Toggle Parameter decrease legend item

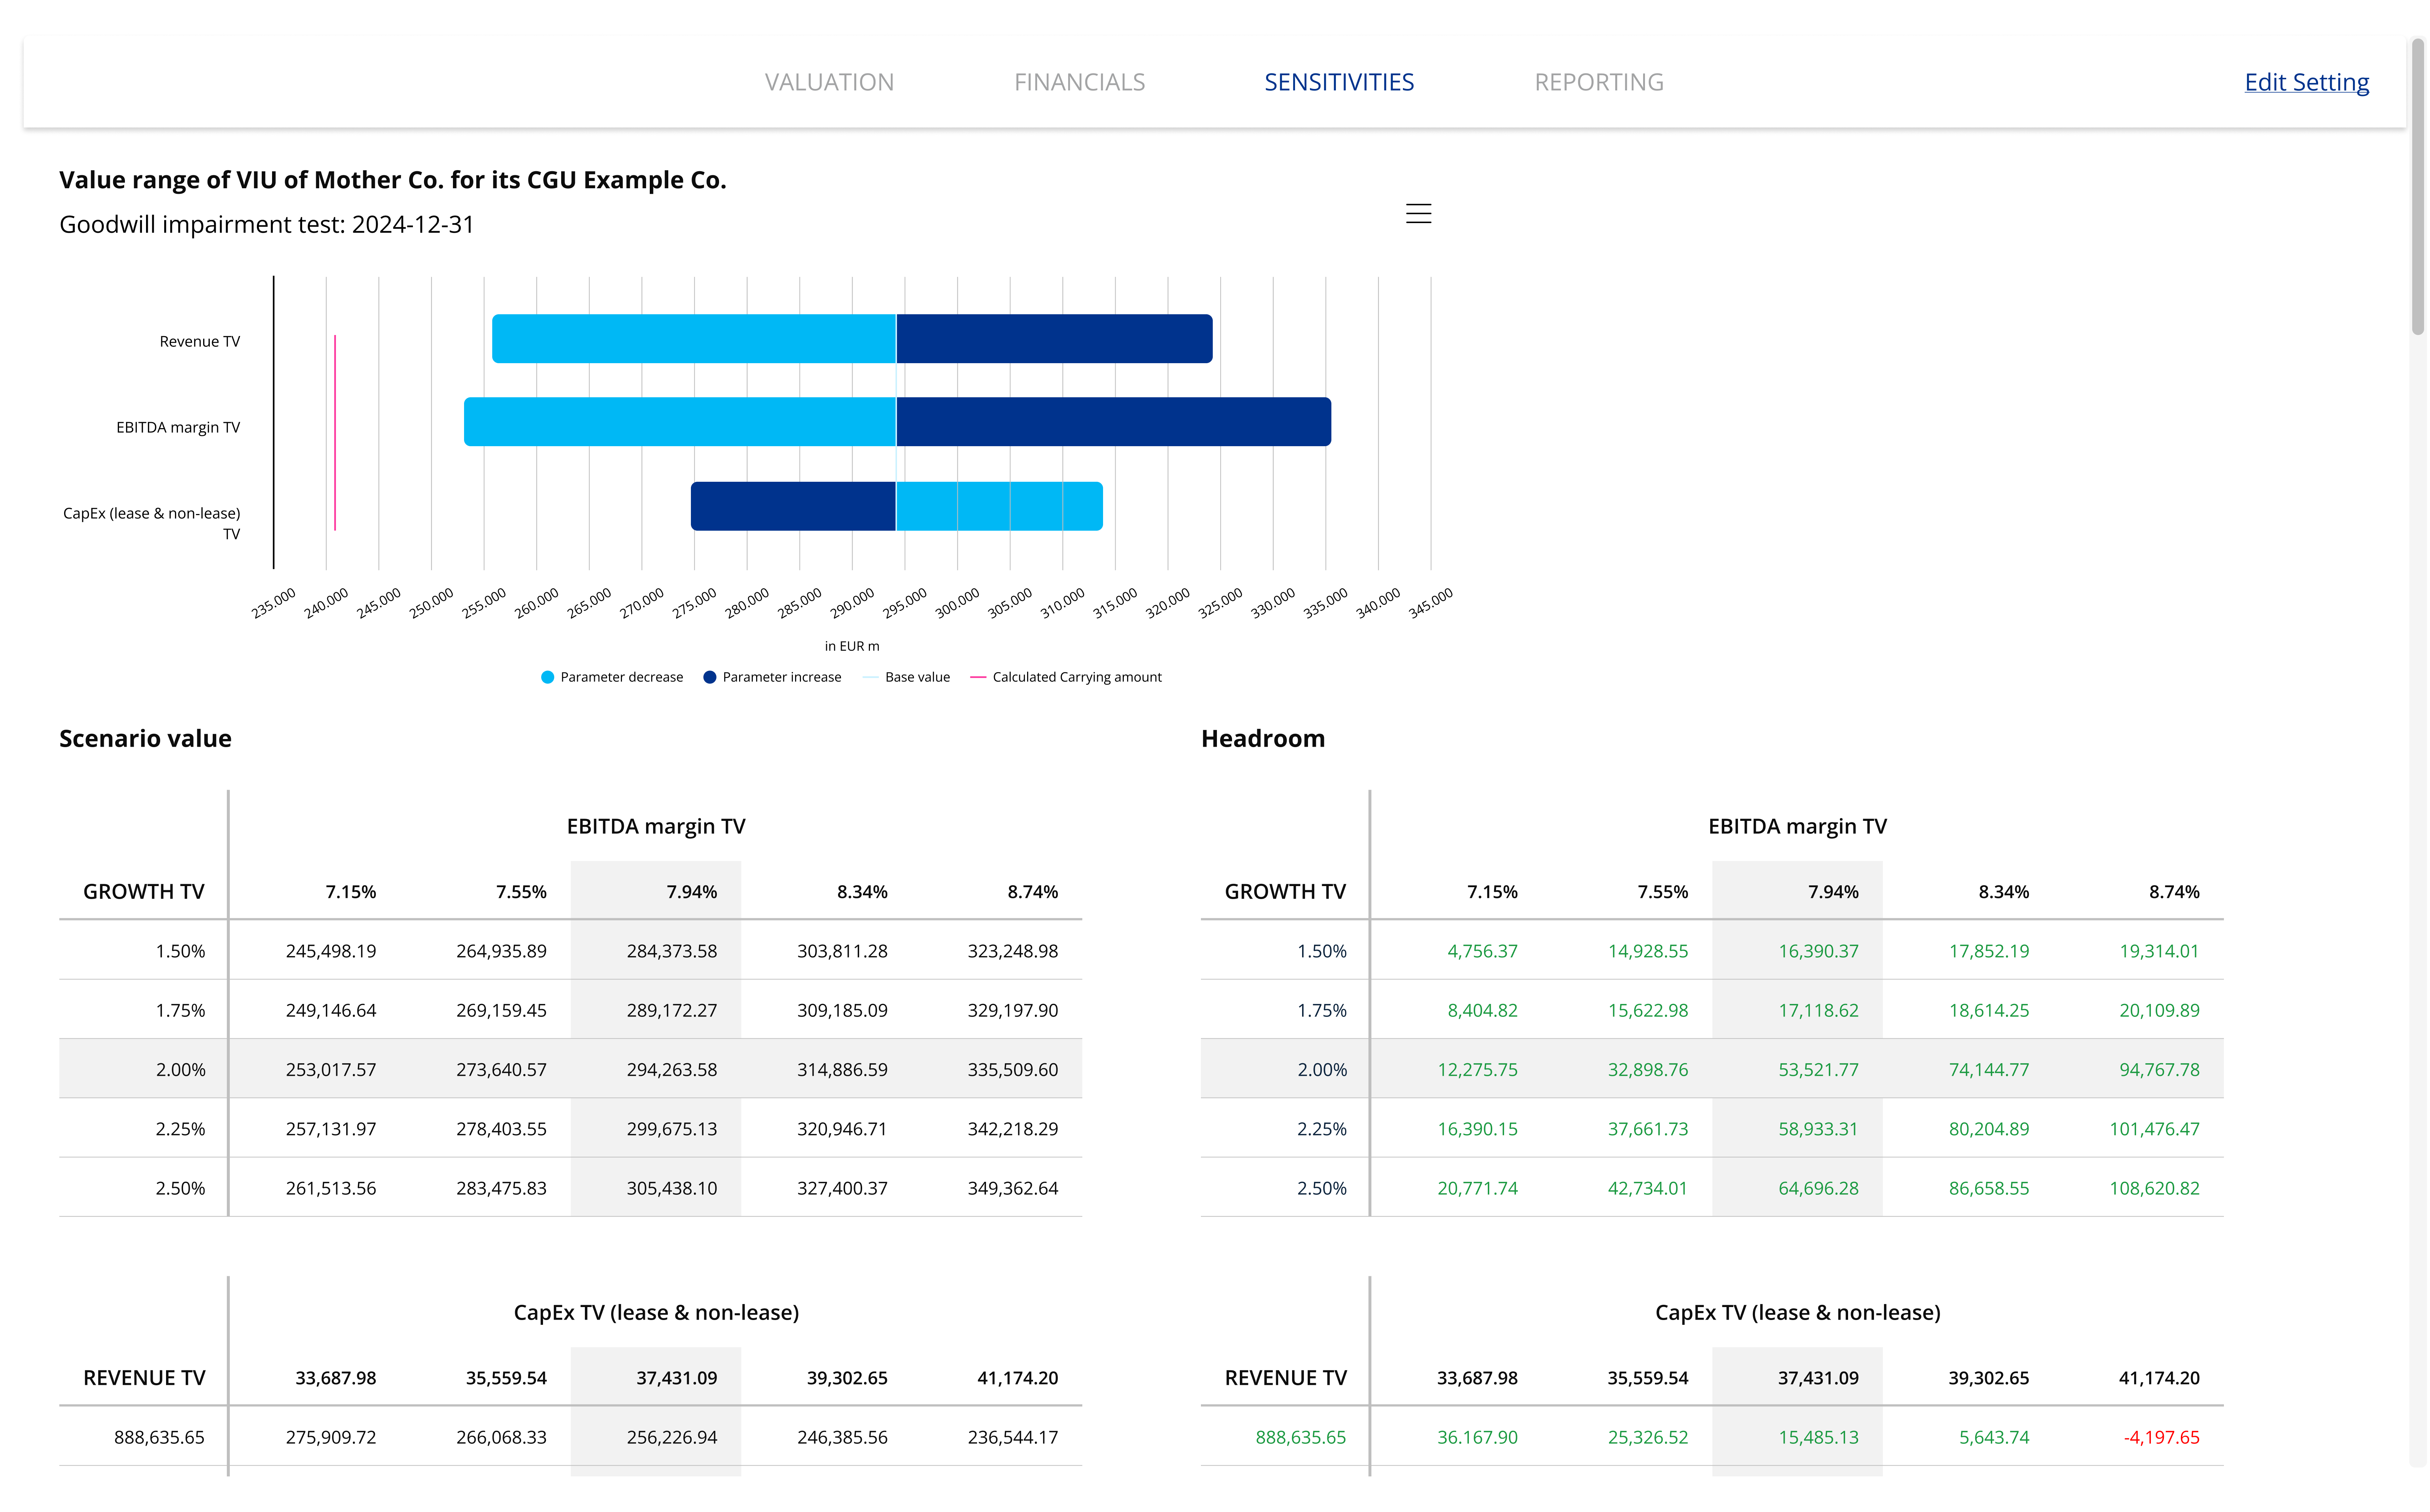tap(612, 677)
